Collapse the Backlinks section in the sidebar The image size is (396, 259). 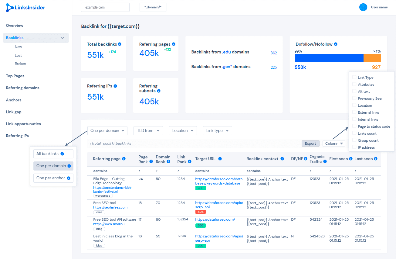pos(62,38)
